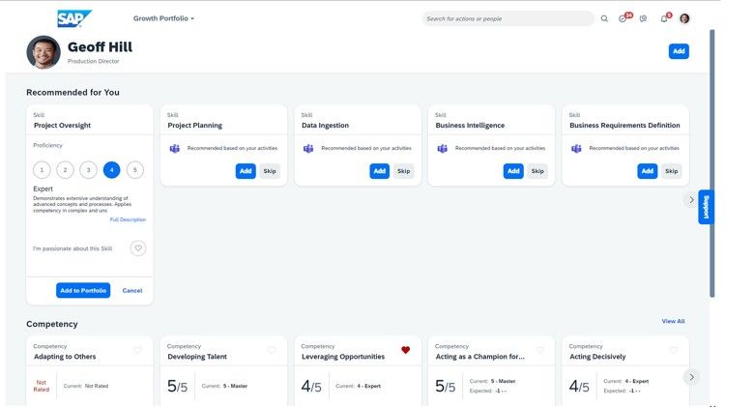Image resolution: width=754 pixels, height=407 pixels.
Task: Favorite the Developing Talent competency heart
Action: pos(272,350)
